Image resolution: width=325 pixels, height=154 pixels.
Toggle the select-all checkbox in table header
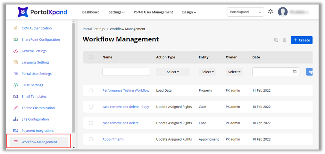pos(91,57)
